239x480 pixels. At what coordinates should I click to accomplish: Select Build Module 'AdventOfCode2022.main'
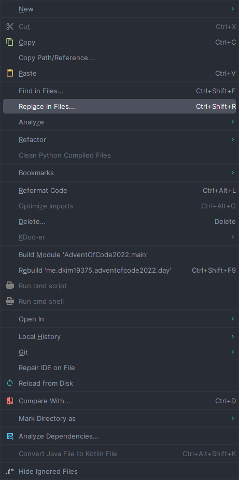[119, 255]
